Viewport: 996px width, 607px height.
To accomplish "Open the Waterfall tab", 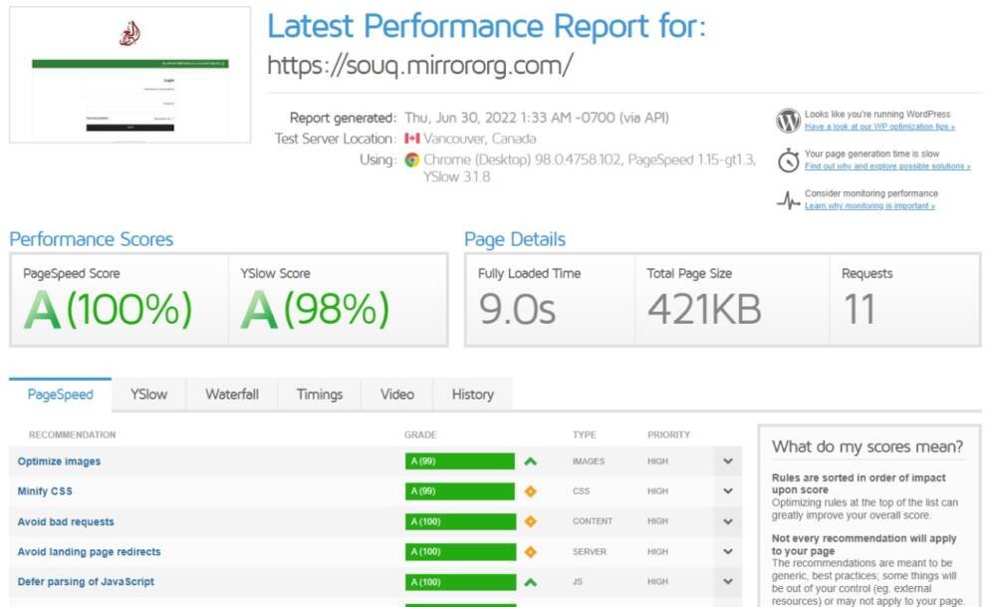I will [x=232, y=395].
